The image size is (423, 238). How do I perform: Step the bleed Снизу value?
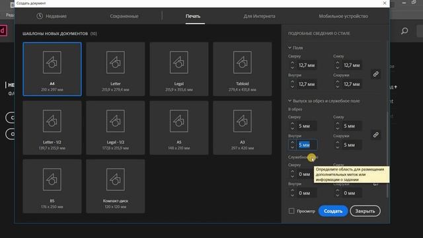[338, 126]
